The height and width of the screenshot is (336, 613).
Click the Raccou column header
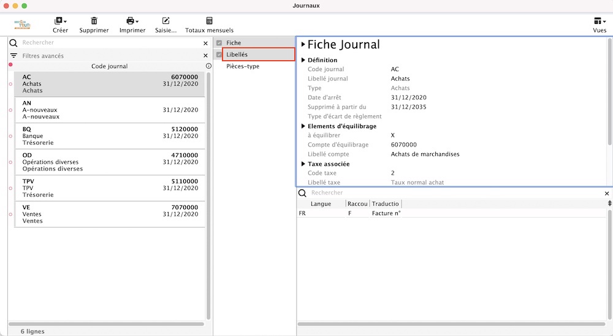point(357,204)
